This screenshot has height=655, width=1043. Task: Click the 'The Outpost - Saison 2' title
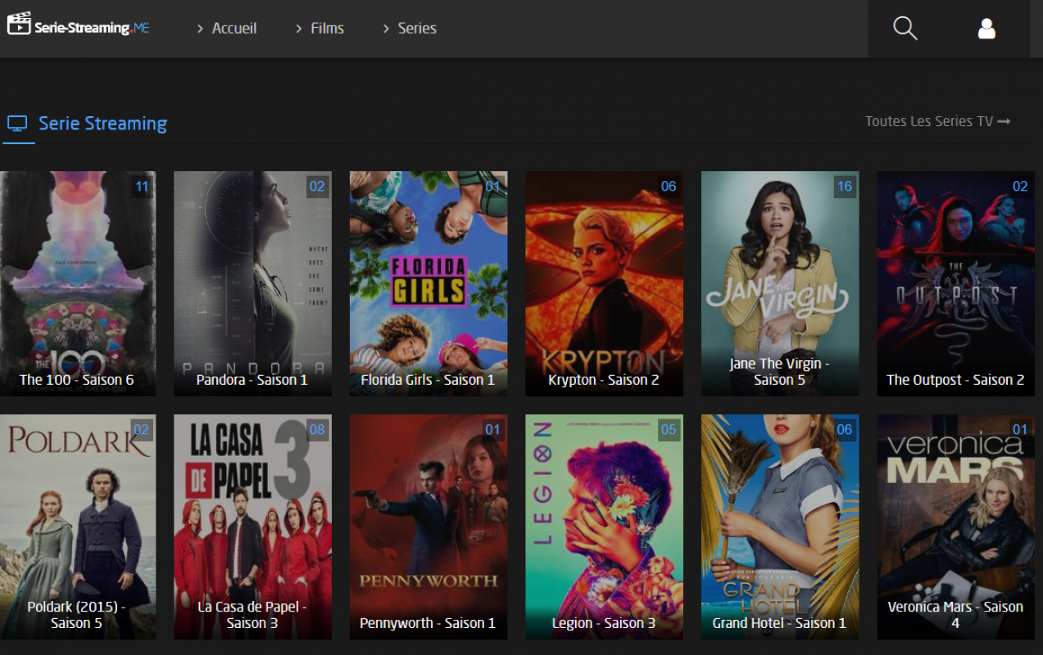955,380
